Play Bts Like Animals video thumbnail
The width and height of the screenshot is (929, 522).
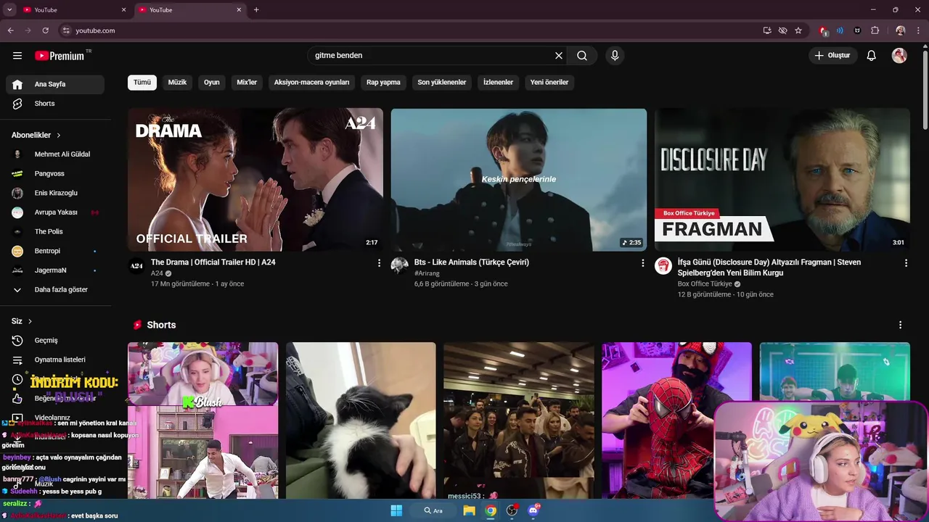coord(519,180)
